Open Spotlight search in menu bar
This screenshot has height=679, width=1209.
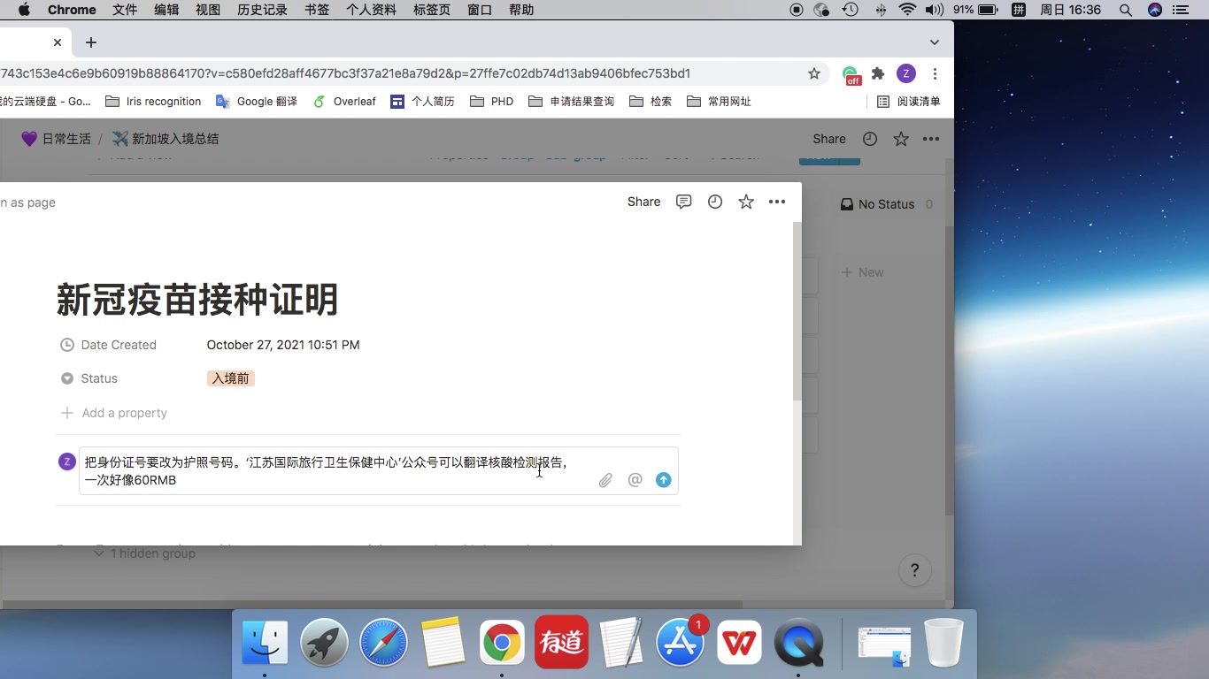click(x=1125, y=10)
